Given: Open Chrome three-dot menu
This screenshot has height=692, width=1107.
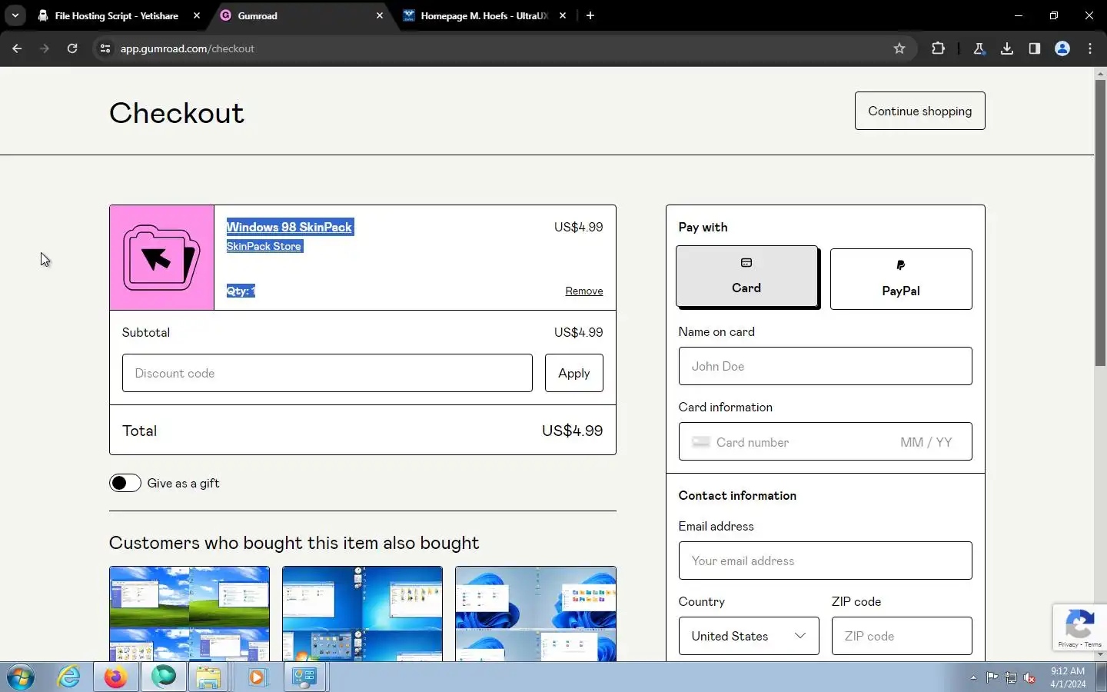Looking at the screenshot, I should point(1090,48).
